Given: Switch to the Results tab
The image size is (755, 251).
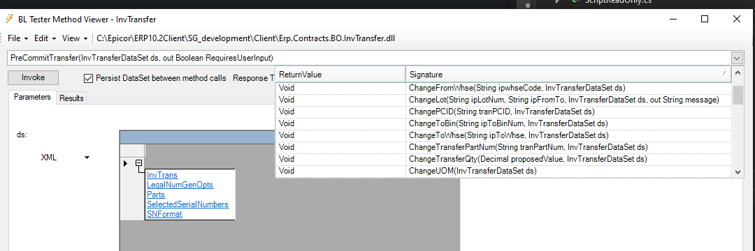Looking at the screenshot, I should (71, 98).
